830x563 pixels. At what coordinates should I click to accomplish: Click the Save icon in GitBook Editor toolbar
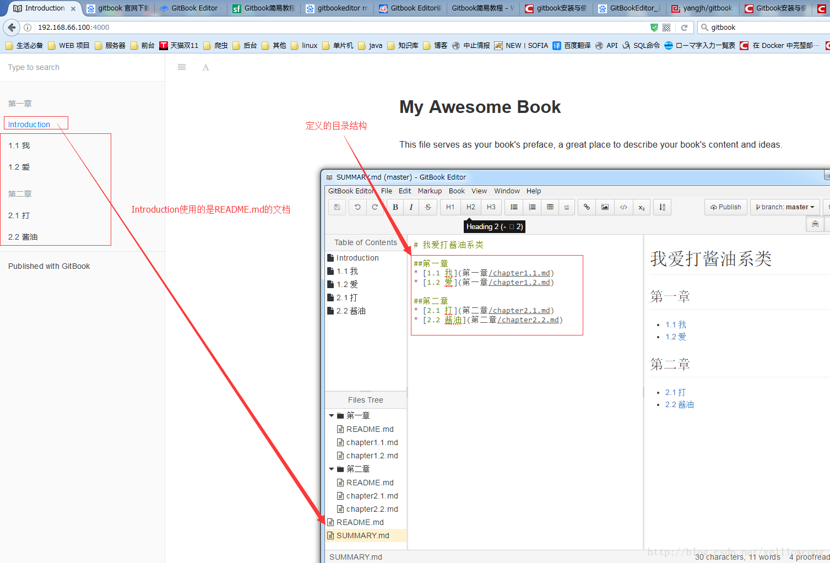point(337,207)
